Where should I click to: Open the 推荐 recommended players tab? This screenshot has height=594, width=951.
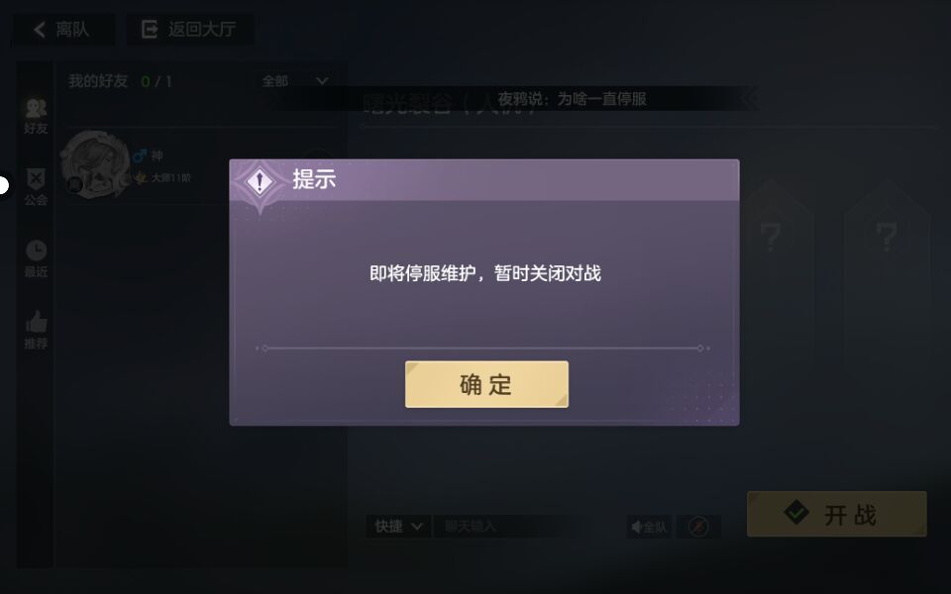tap(36, 331)
